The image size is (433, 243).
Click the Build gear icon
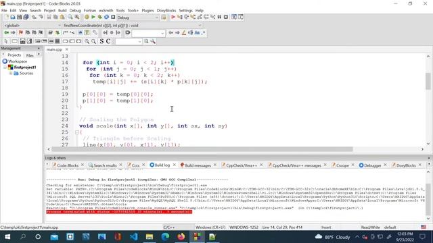pyautogui.click(x=87, y=17)
